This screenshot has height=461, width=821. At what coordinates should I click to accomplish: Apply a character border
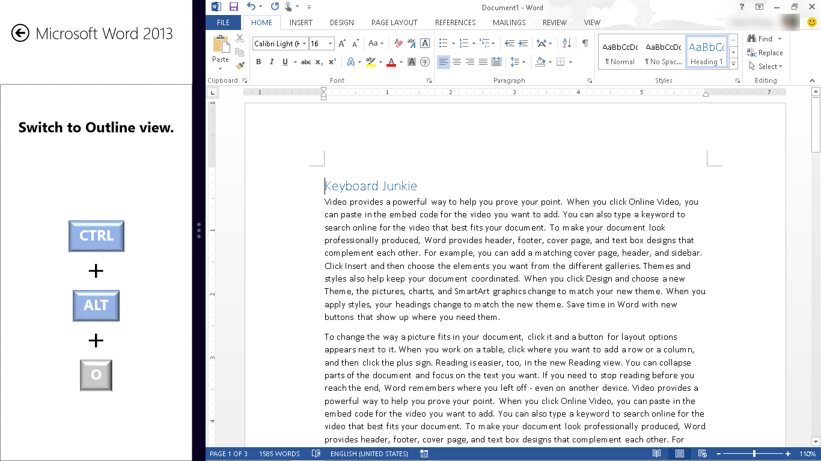425,44
